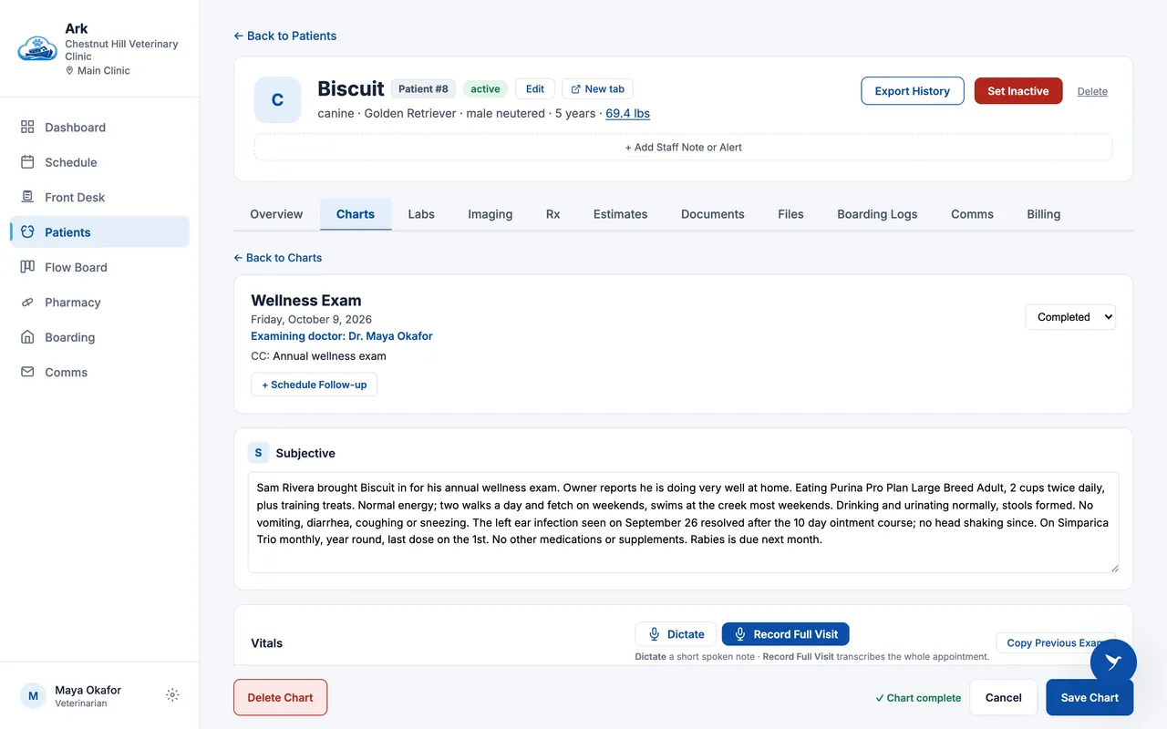
Task: Click the Front Desk icon in sidebar
Action: 27,197
